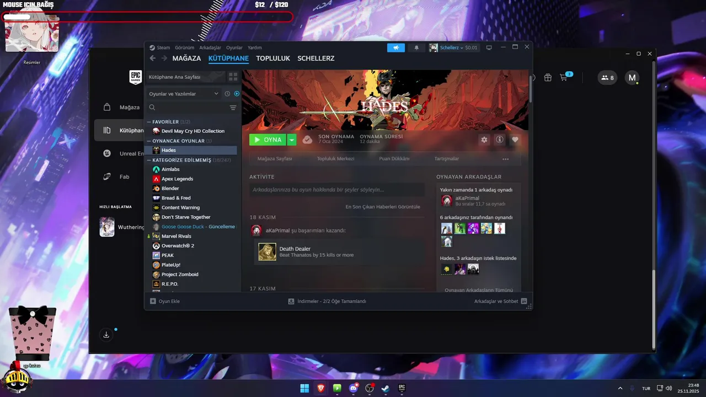Viewport: 706px width, 397px height.
Task: Click the Oyun Ekle plus icon
Action: [x=153, y=302]
